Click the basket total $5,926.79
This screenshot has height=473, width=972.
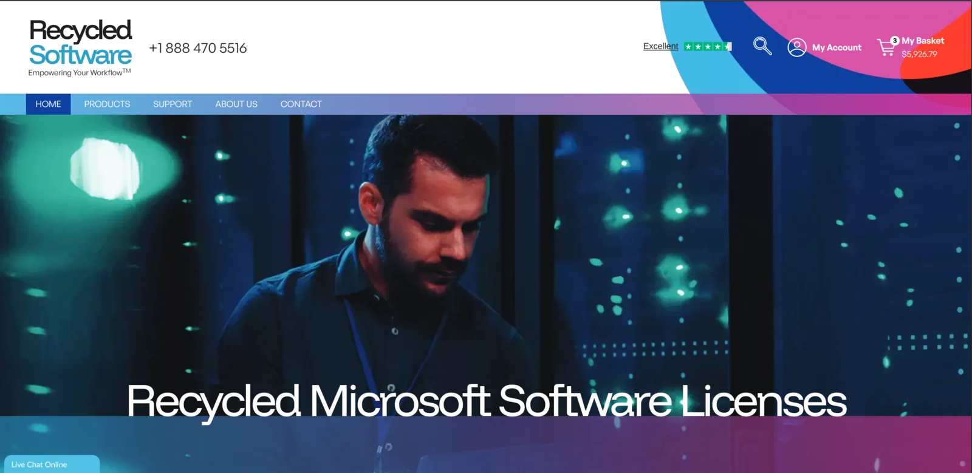[919, 54]
